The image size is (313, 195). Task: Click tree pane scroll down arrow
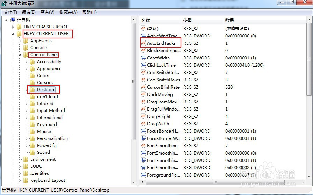point(134,182)
